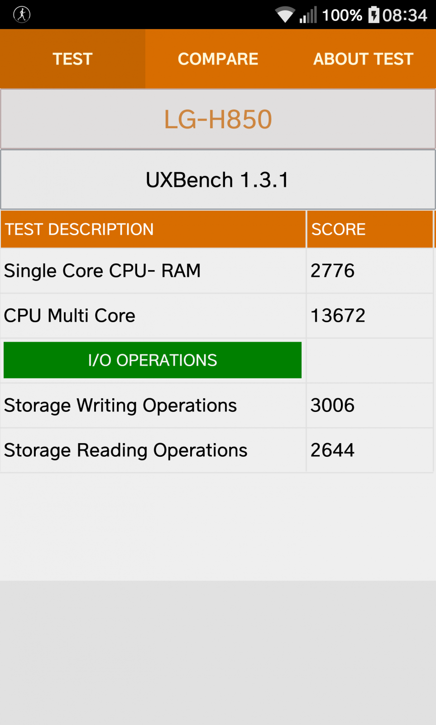Tap the 100% battery percentage text
The width and height of the screenshot is (436, 725).
pos(342,15)
